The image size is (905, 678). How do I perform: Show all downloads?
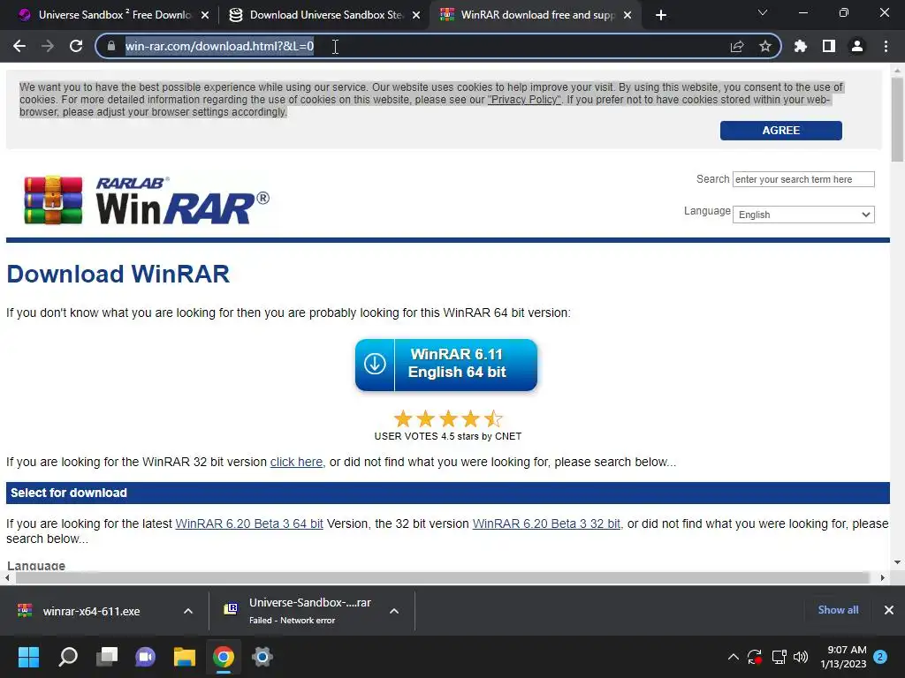point(838,610)
